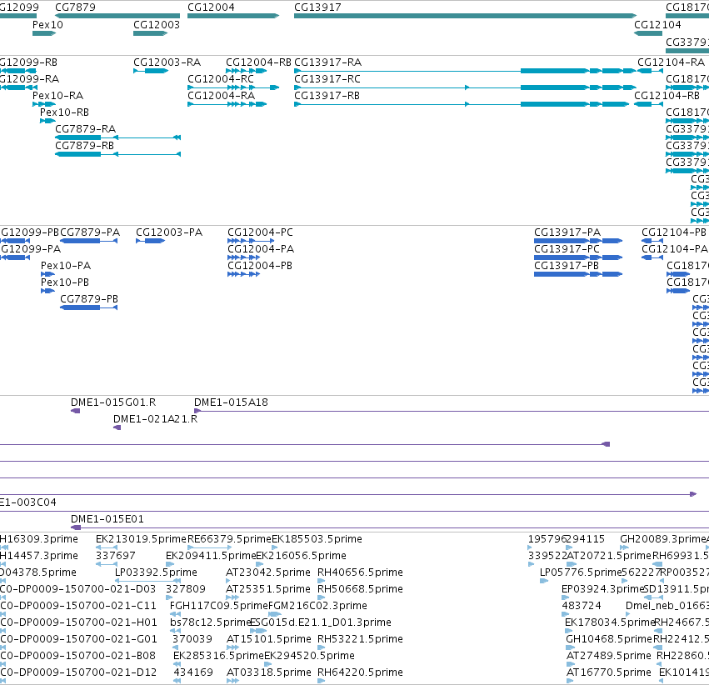Select protein CG7879-PA label
The width and height of the screenshot is (709, 685).
click(x=90, y=232)
